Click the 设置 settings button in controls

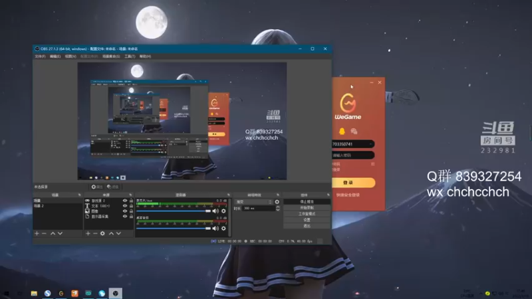(307, 220)
